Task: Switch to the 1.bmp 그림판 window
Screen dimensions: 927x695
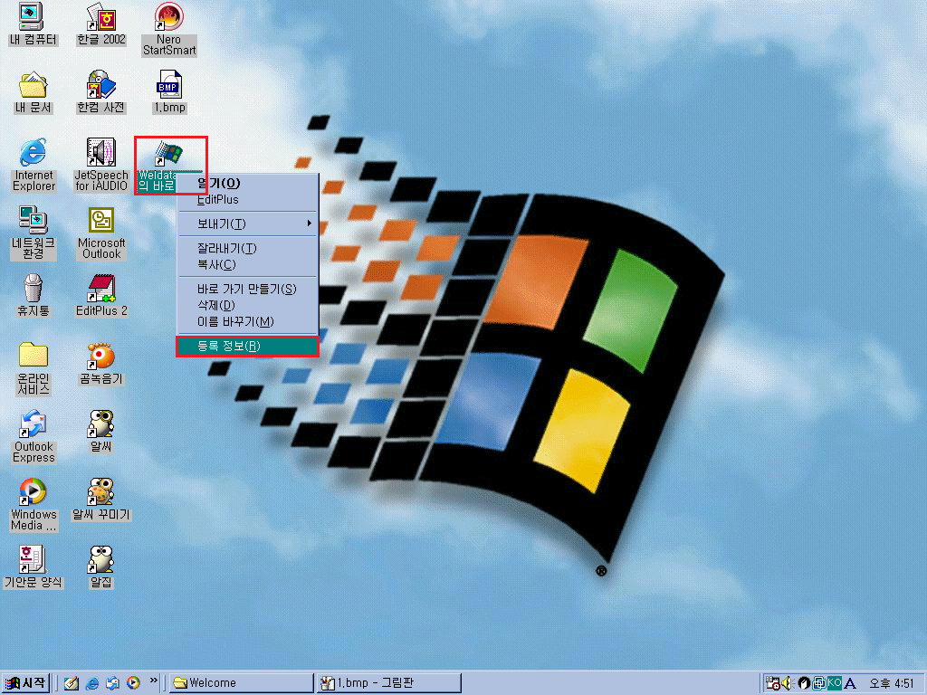Action: pyautogui.click(x=389, y=681)
